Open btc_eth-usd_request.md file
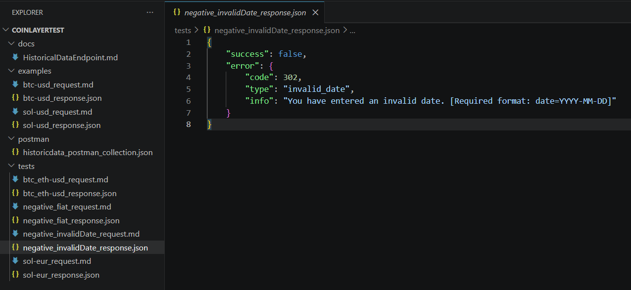Screen dimensions: 631x290 coord(66,180)
